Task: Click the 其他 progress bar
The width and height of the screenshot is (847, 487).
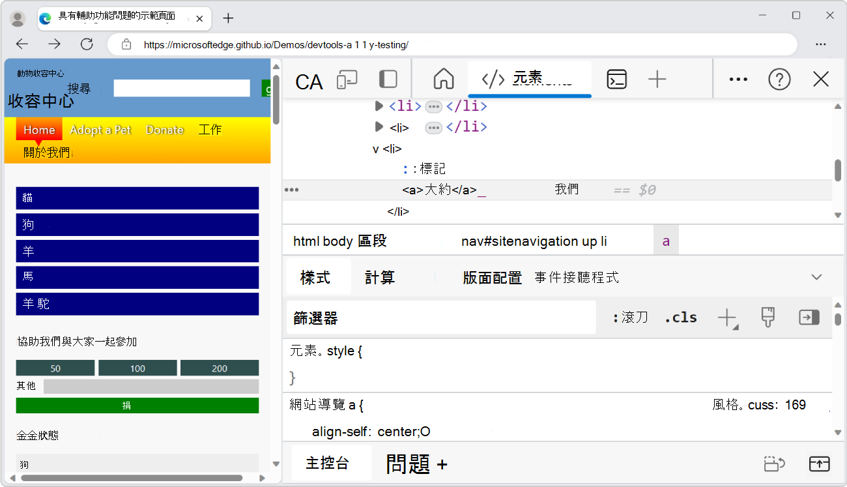Action: pyautogui.click(x=150, y=387)
